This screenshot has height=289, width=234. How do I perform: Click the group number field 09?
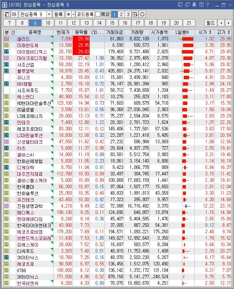tap(14, 14)
